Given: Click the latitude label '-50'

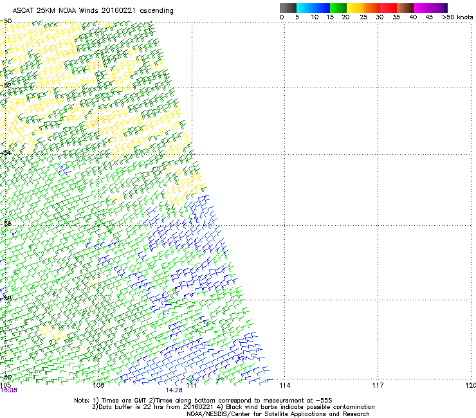Looking at the screenshot, I should click(x=6, y=21).
